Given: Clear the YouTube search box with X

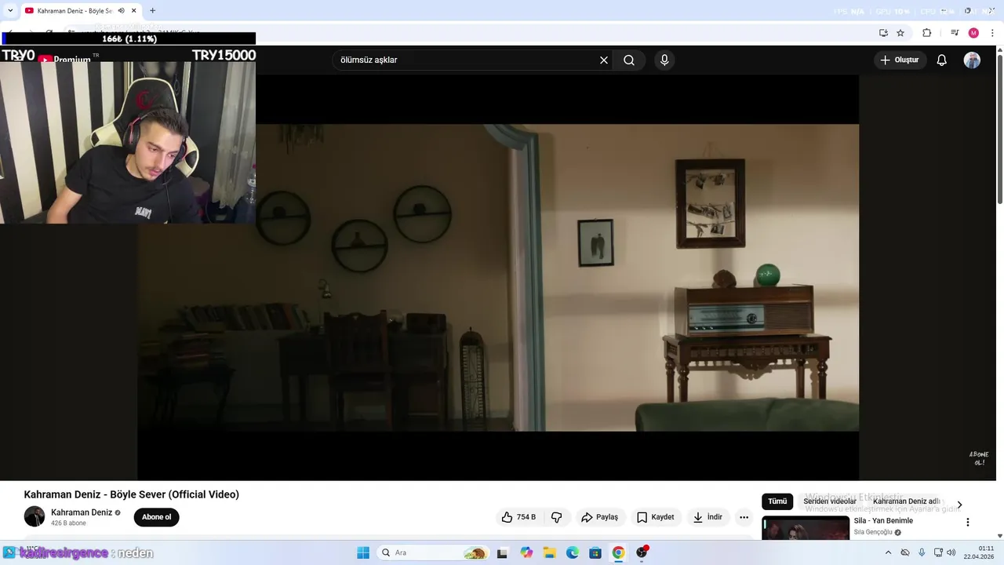Looking at the screenshot, I should (604, 60).
